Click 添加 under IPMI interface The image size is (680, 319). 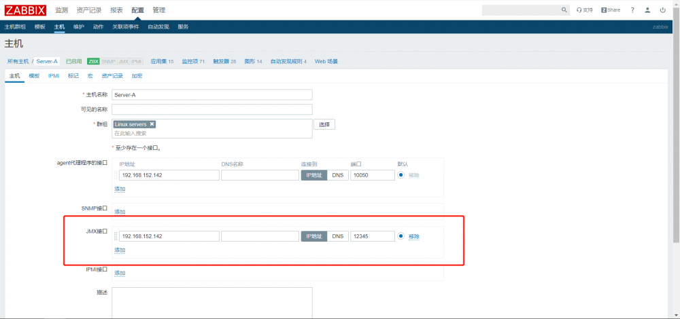pyautogui.click(x=120, y=273)
